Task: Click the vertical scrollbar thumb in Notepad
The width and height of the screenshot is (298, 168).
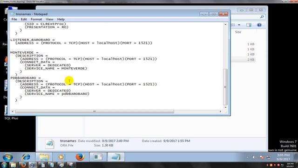Action: pos(225,87)
